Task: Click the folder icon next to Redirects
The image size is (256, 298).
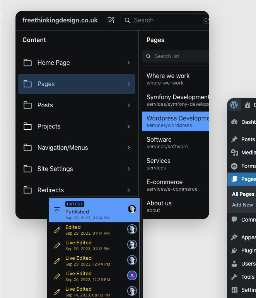Action: coord(27,190)
